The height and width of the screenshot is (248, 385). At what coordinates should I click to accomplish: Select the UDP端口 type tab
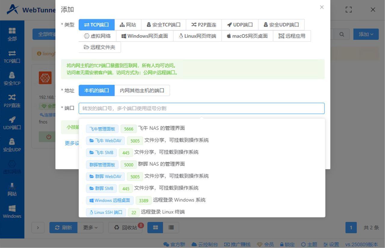tap(240, 25)
